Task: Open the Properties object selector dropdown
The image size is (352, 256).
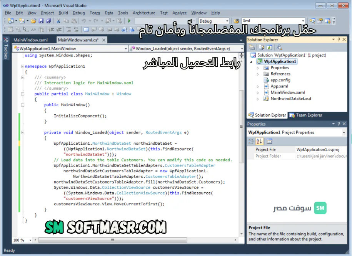Action: (344, 132)
